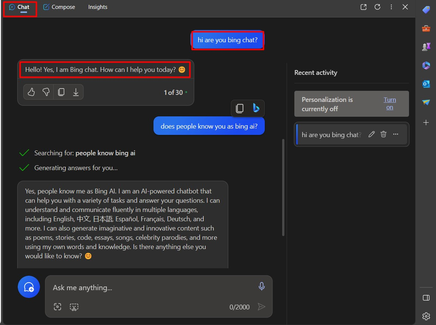The height and width of the screenshot is (325, 436).
Task: Rename the recent chat with pencil icon
Action: 372,135
